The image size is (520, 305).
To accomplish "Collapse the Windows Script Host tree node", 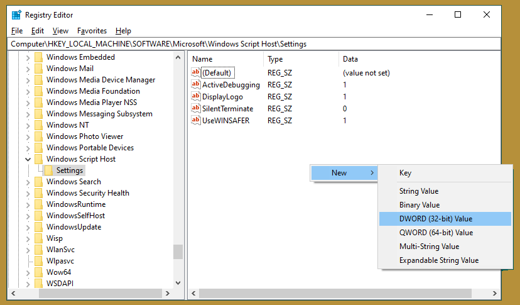I will [28, 159].
